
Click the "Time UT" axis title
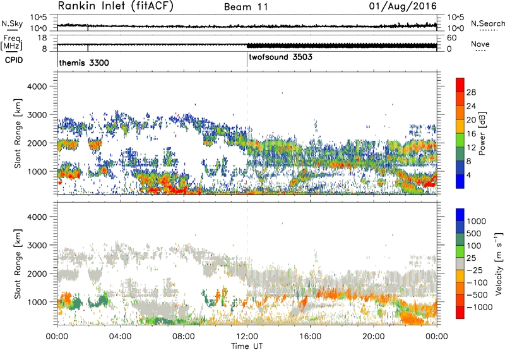pos(247,346)
